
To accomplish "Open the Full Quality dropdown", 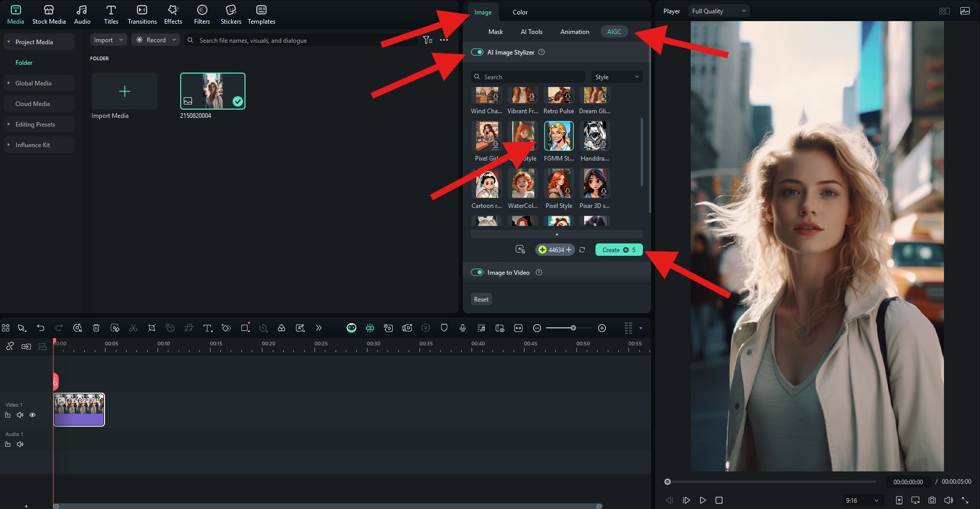I will point(719,11).
